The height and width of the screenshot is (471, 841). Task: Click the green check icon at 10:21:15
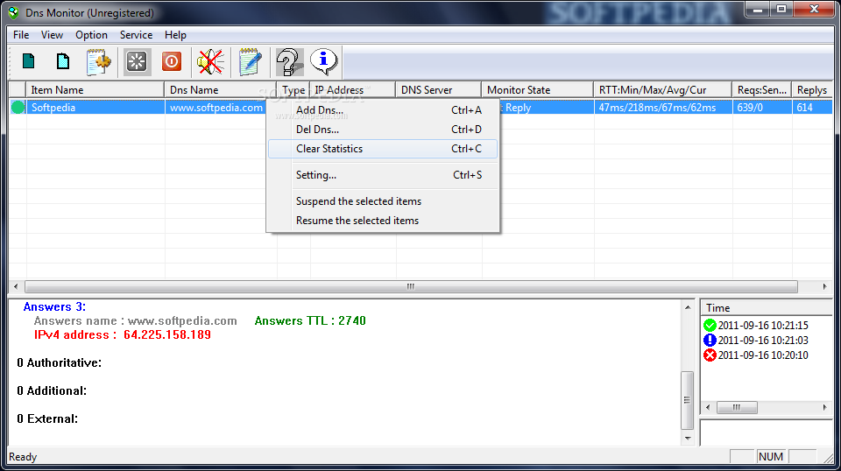pyautogui.click(x=710, y=326)
